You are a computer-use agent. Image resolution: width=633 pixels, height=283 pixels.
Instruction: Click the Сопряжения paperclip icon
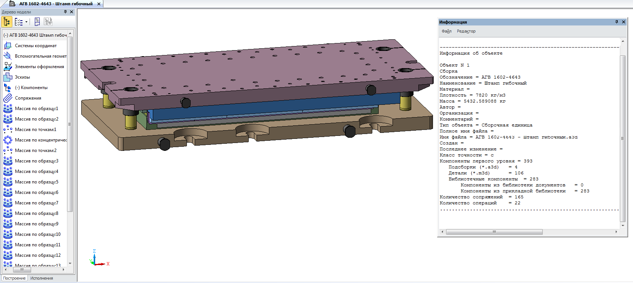[x=7, y=98]
